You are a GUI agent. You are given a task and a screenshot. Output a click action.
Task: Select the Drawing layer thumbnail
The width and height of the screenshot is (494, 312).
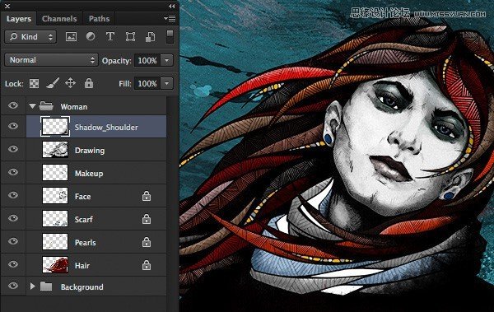[55, 149]
